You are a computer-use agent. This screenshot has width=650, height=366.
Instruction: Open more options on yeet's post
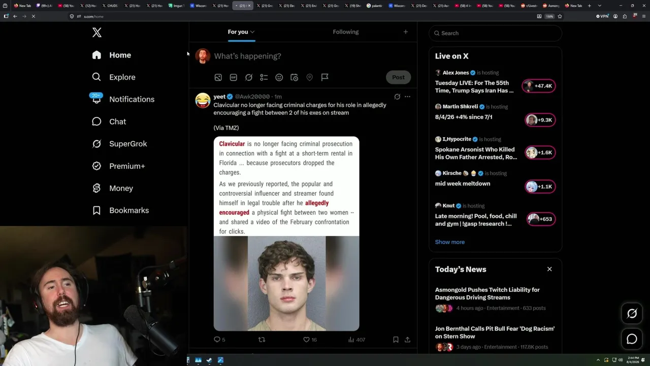(407, 97)
